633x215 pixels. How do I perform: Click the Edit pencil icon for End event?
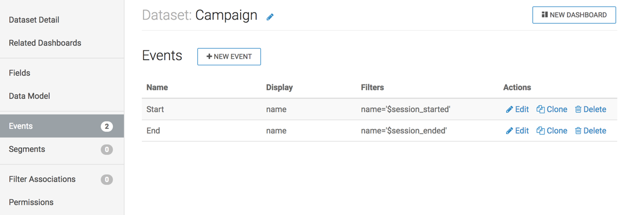[510, 131]
